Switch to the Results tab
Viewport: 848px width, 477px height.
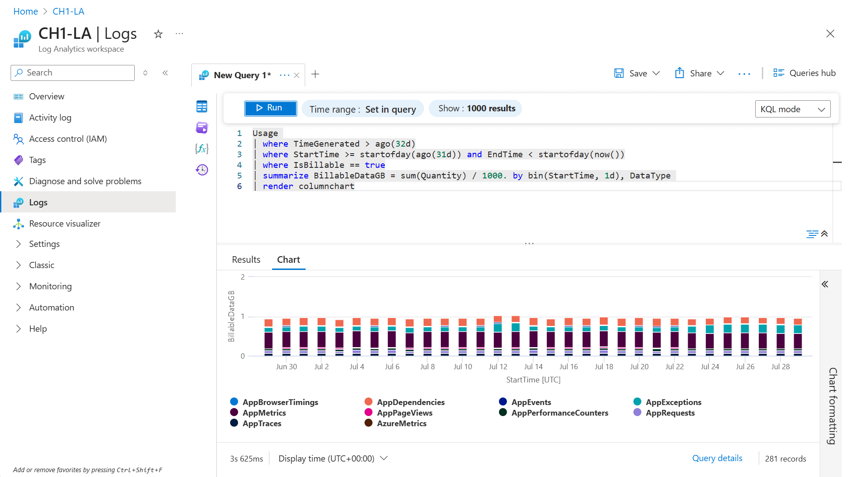pos(246,260)
